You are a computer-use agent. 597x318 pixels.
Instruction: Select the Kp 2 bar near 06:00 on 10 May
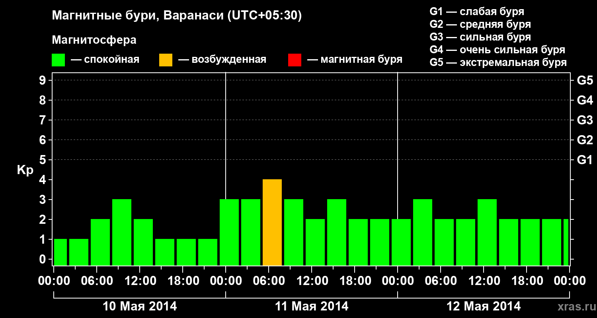100,242
